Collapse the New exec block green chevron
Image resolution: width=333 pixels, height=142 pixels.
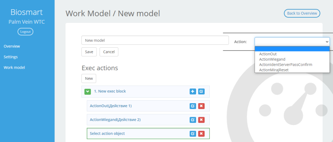(87, 91)
